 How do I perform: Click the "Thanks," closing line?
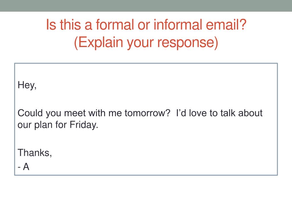click(x=35, y=153)
